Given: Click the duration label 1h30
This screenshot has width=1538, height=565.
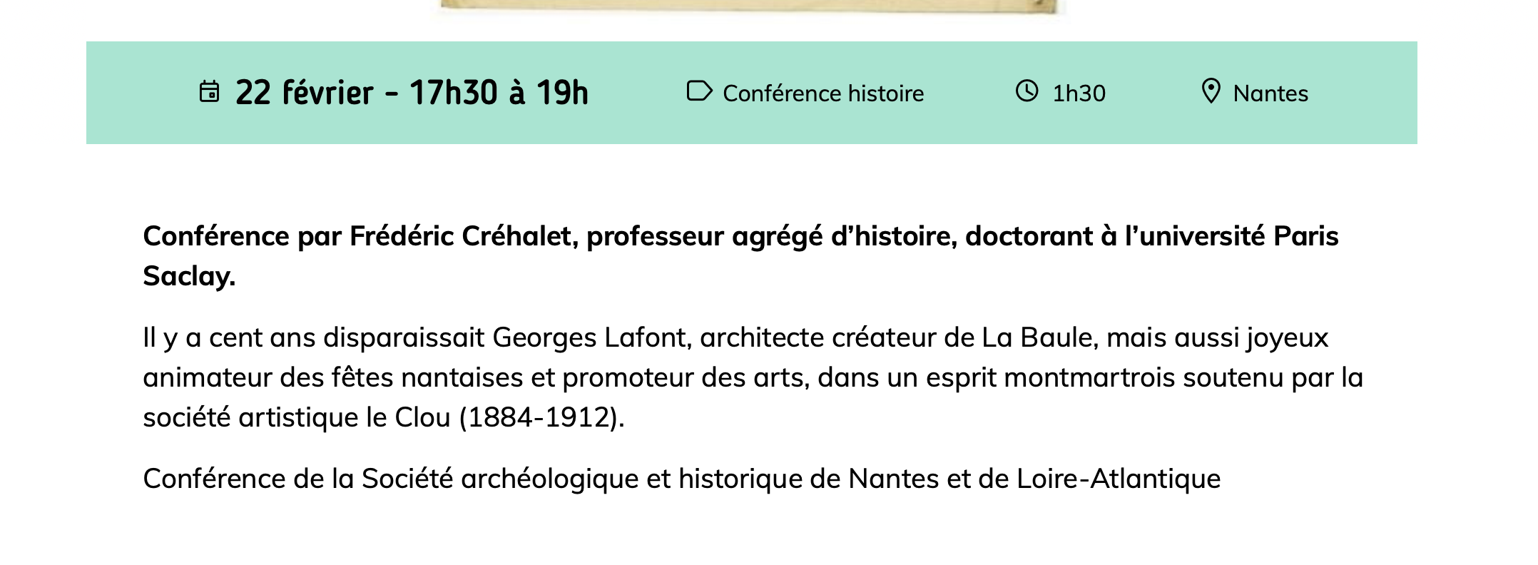Looking at the screenshot, I should tap(1079, 93).
